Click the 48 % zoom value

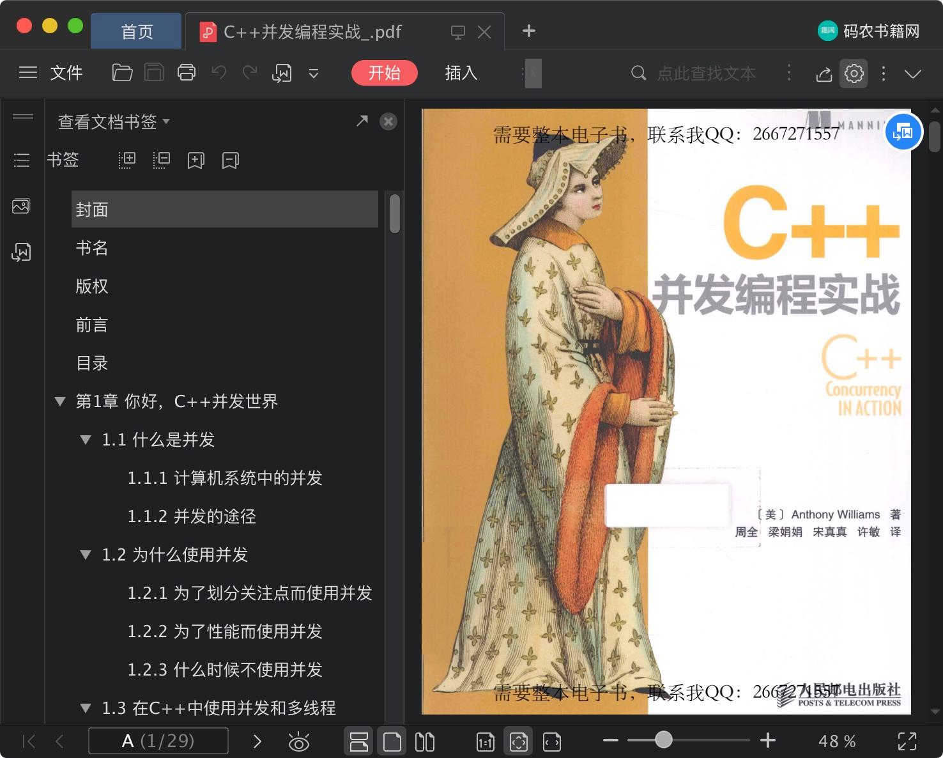tap(838, 741)
